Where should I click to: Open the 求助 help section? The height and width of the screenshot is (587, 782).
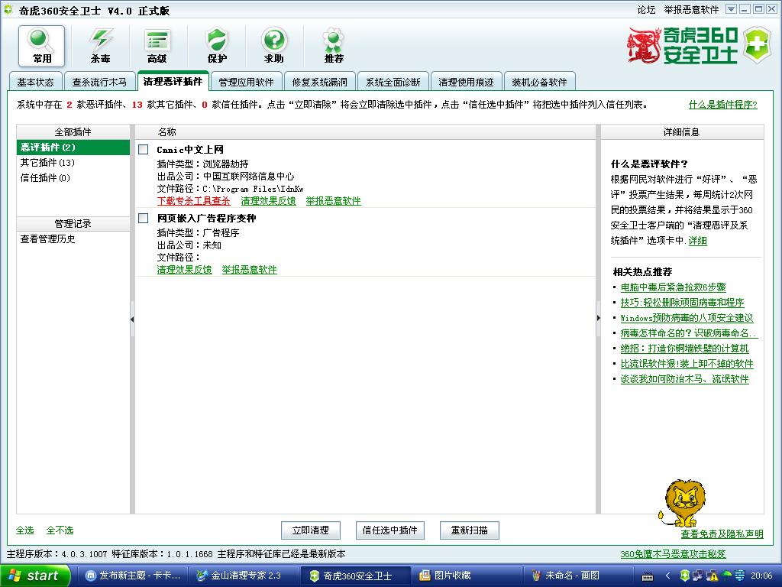[x=274, y=46]
